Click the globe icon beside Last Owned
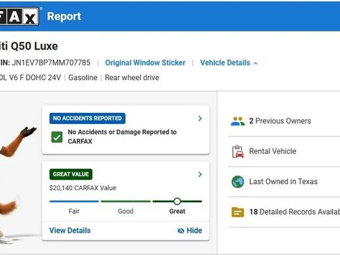Image resolution: width=340 pixels, height=255 pixels. click(x=238, y=182)
